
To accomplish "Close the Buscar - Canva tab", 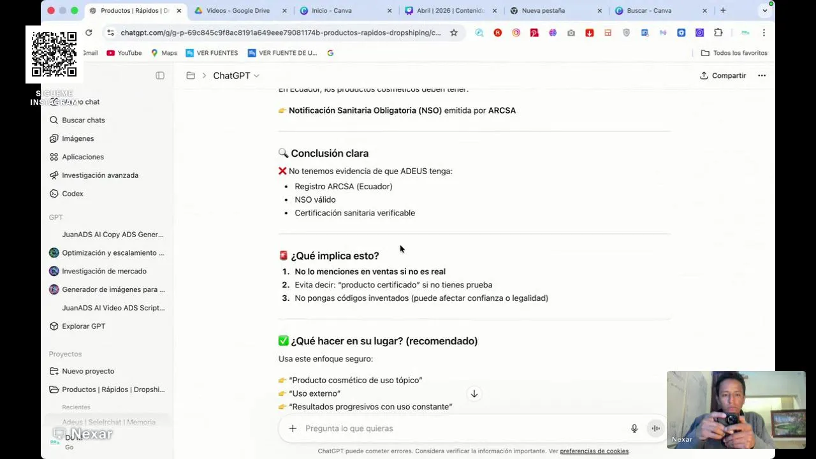I will (x=704, y=11).
